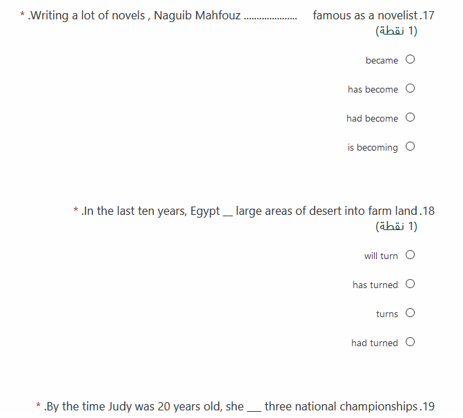This screenshot has height=418, width=463.
Task: Click the 'has become' answer label
Action: click(373, 89)
